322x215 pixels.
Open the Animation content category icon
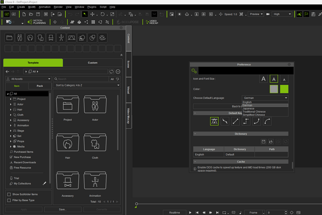coord(61,38)
